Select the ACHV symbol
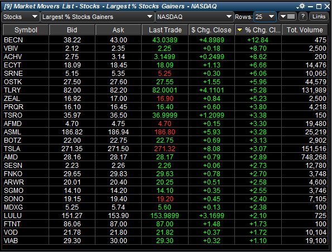The height and width of the screenshot is (252, 332). [x=13, y=57]
